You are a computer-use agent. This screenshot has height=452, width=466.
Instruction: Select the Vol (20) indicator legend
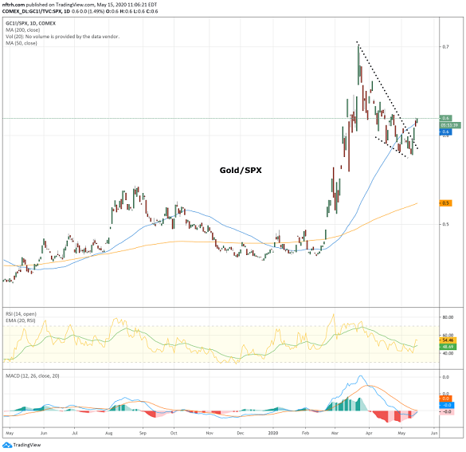(x=62, y=37)
